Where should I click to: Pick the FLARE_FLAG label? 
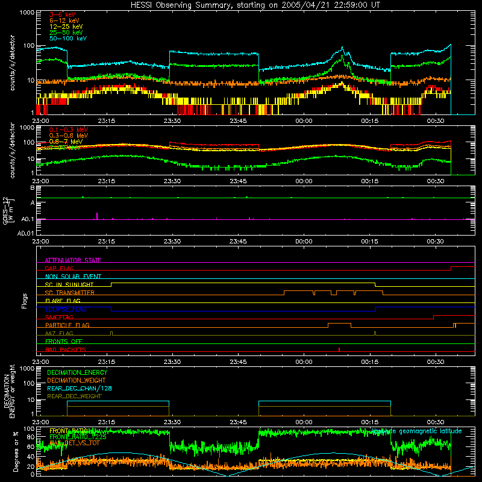63,301
